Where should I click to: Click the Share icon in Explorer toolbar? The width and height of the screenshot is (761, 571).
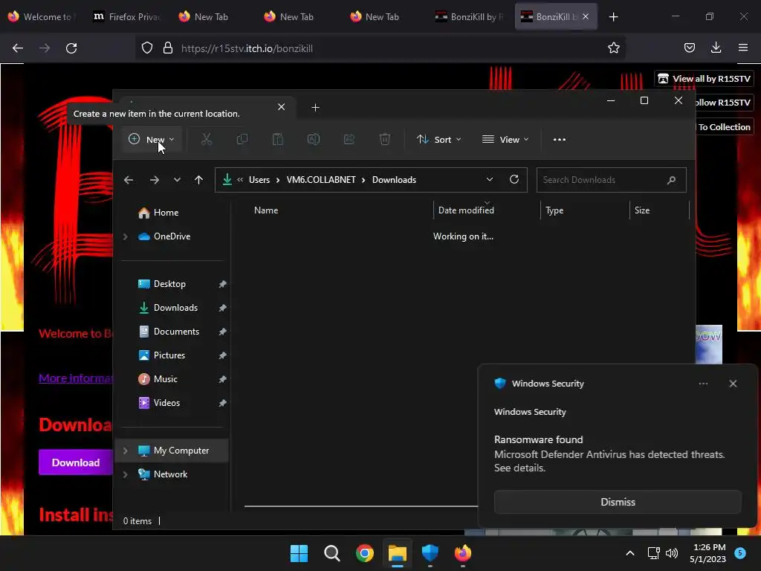point(349,139)
